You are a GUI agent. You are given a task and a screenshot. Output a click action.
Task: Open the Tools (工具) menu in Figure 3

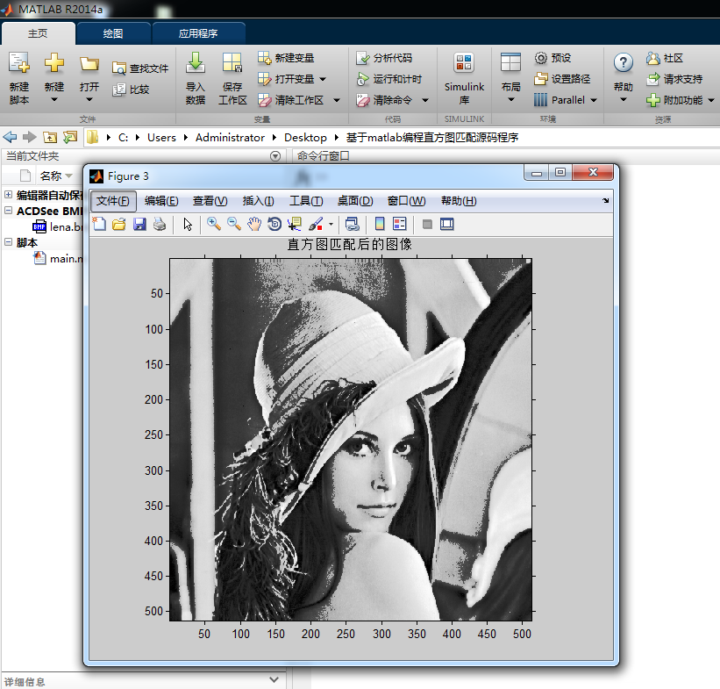306,201
